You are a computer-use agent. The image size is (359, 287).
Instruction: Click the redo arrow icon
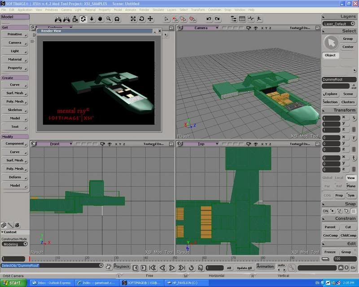tap(217, 19)
